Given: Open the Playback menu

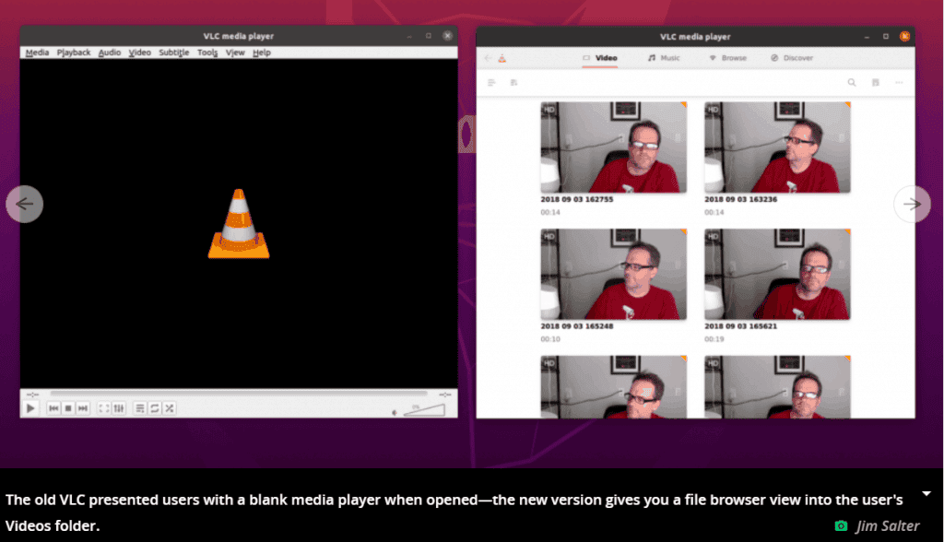Looking at the screenshot, I should (74, 53).
